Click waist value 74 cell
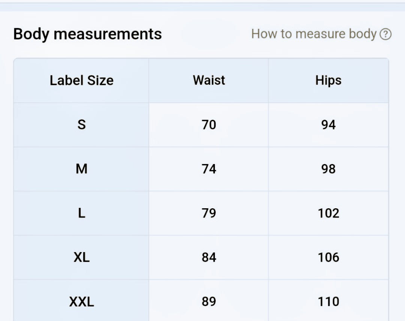Image resolution: width=405 pixels, height=321 pixels. (209, 169)
